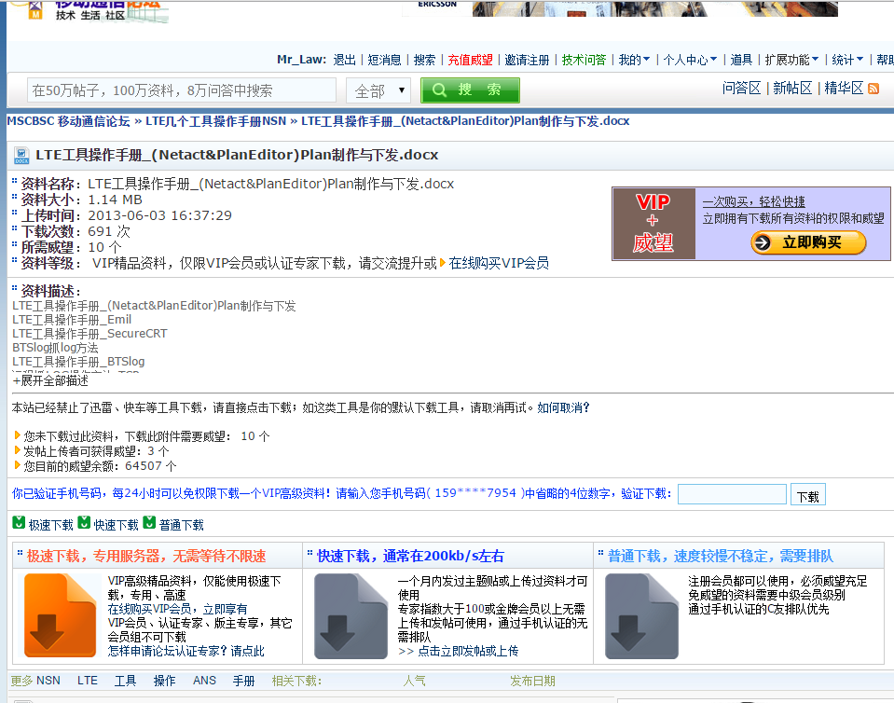Click the 人气 column header
The height and width of the screenshot is (703, 894).
415,681
